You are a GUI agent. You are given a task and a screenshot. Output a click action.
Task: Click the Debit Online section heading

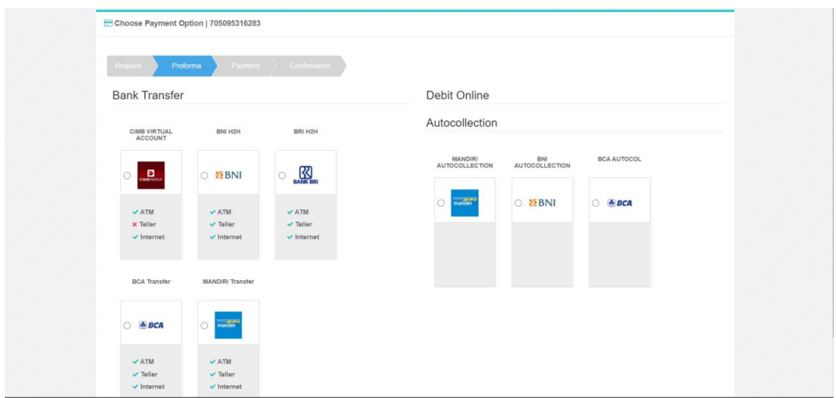pyautogui.click(x=457, y=95)
